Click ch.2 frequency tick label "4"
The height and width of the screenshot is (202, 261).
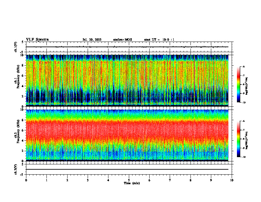click(23, 141)
